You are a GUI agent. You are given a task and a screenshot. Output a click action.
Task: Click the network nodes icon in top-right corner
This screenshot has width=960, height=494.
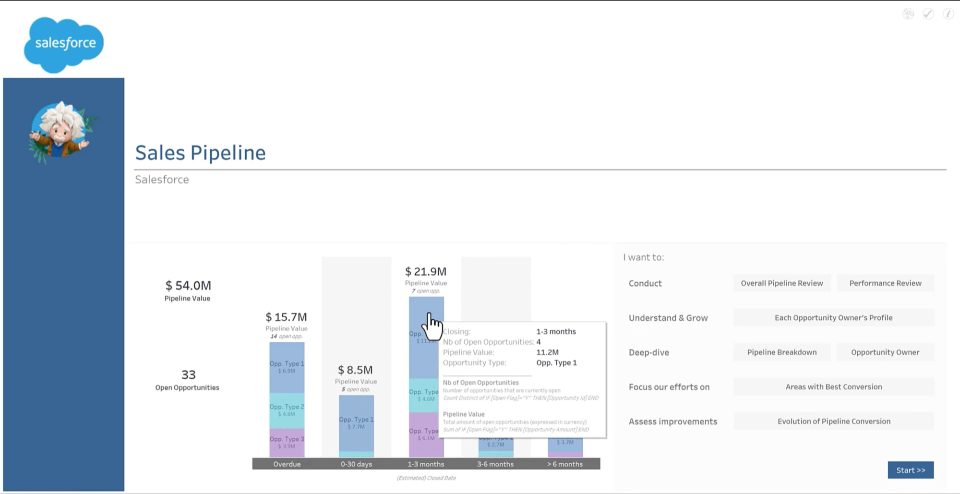(x=908, y=14)
